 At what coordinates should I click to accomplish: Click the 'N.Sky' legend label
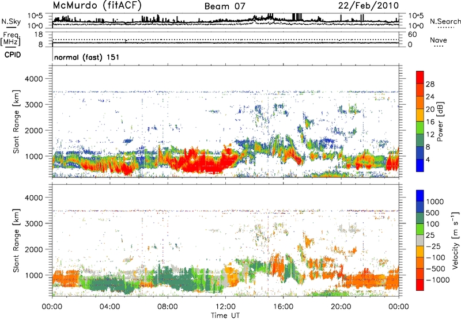pos(11,21)
